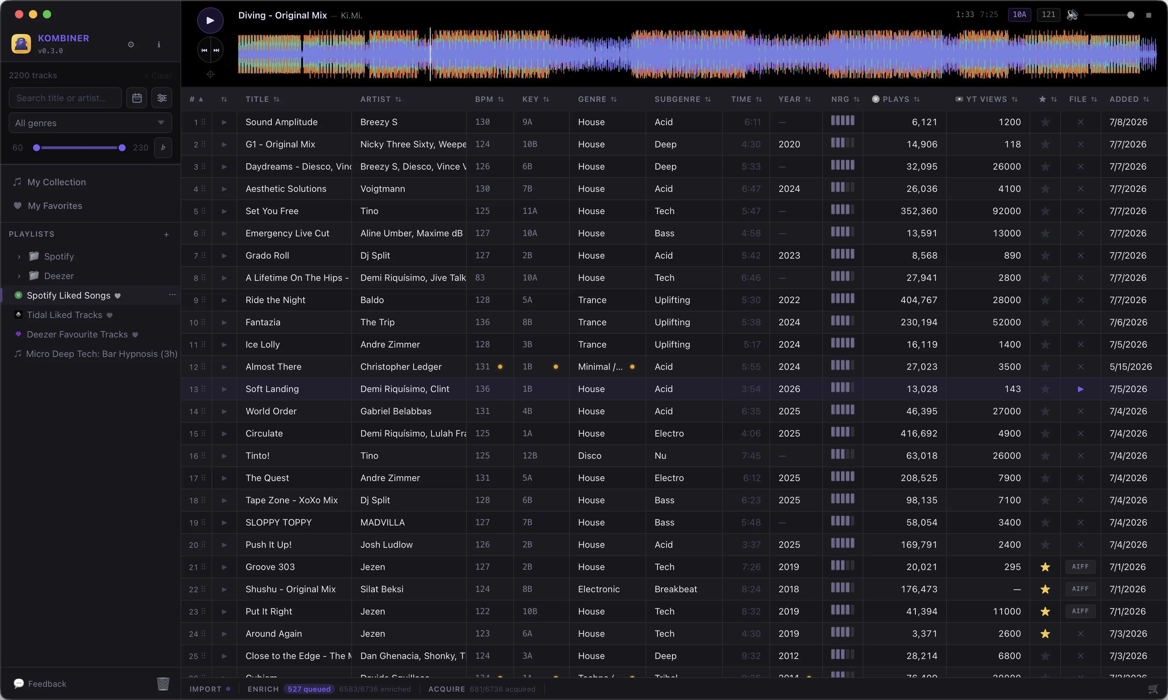Star the Tinto! track
Viewport: 1168px width, 700px height.
pyautogui.click(x=1045, y=456)
